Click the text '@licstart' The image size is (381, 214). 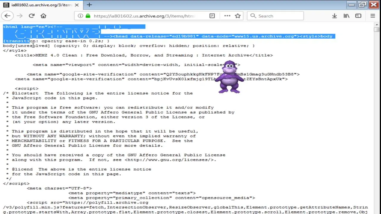[x=25, y=93]
